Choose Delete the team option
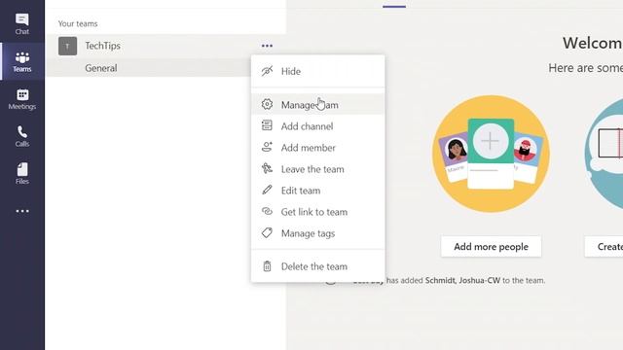The image size is (623, 350). [318, 266]
